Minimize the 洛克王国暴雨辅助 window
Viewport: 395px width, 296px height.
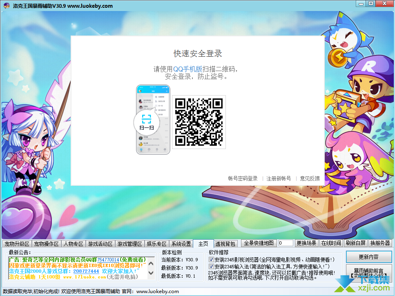coord(361,4)
